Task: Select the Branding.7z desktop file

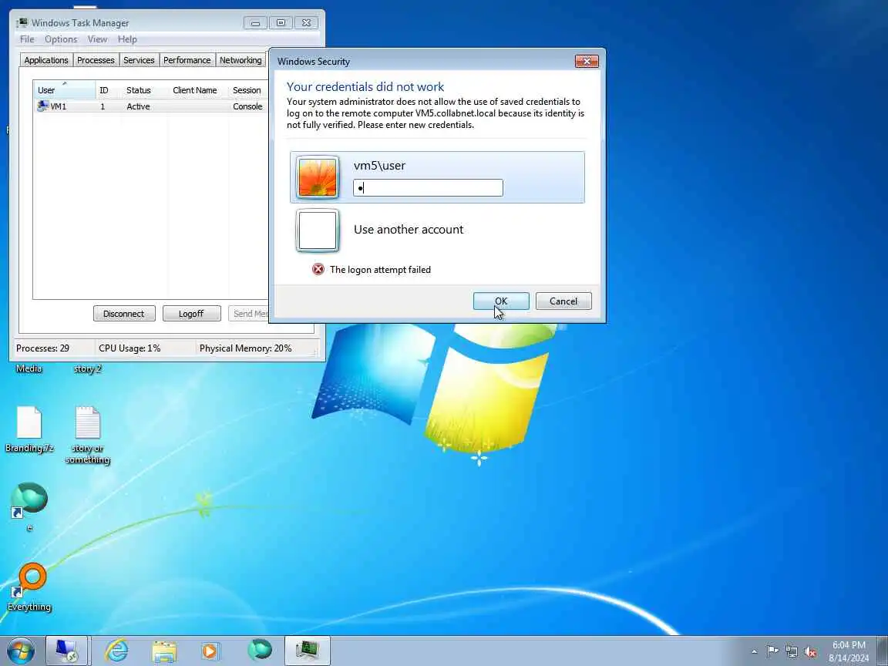Action: coord(29,429)
